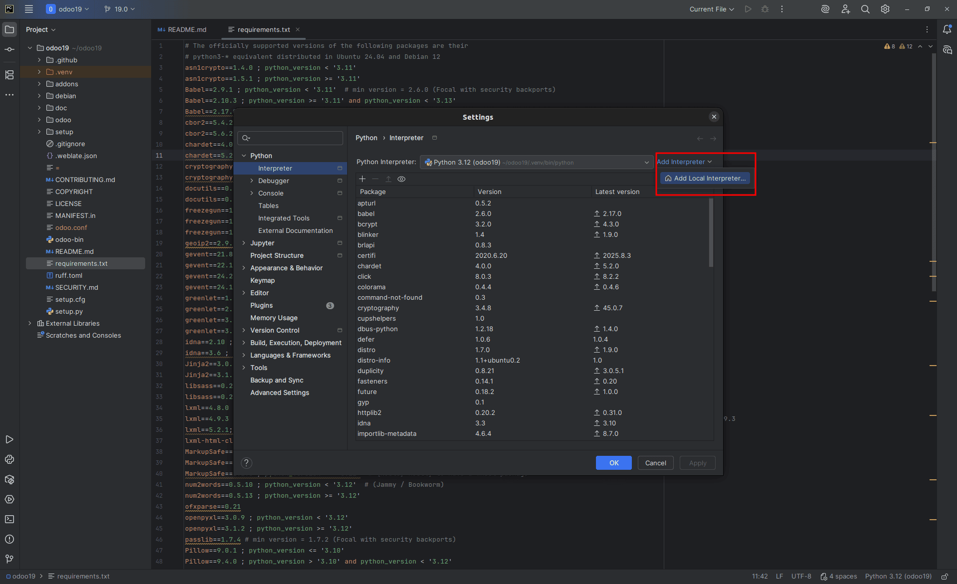Open the Git tool window icon
957x584 pixels.
pyautogui.click(x=9, y=559)
